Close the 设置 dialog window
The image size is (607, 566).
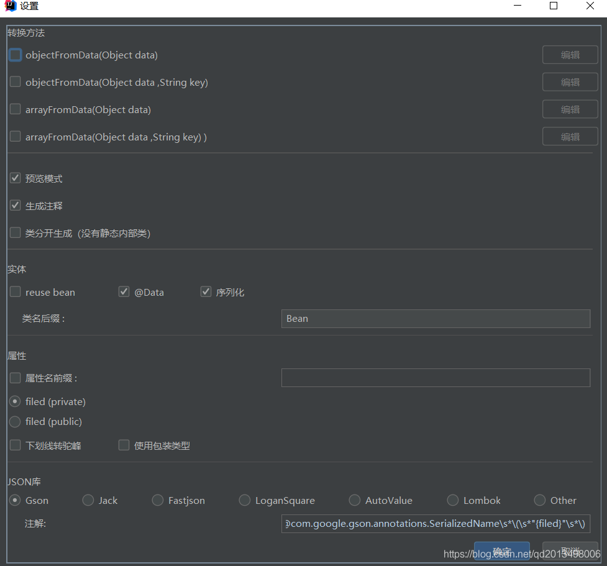tap(590, 6)
